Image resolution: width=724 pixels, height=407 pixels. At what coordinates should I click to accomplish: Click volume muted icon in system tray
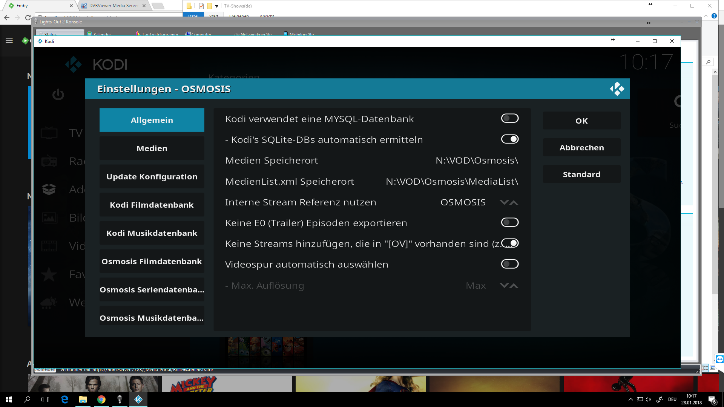click(649, 399)
